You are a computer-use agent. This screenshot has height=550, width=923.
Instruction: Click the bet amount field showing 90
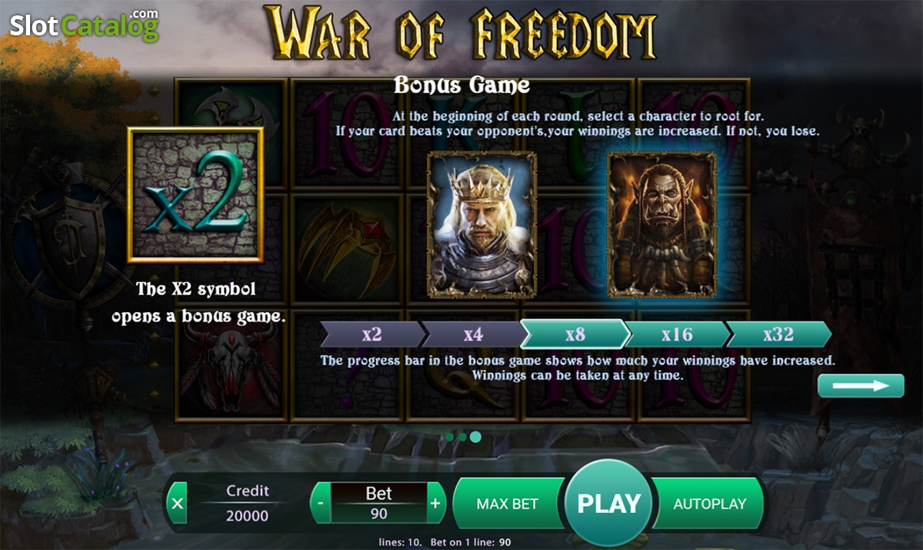click(378, 514)
